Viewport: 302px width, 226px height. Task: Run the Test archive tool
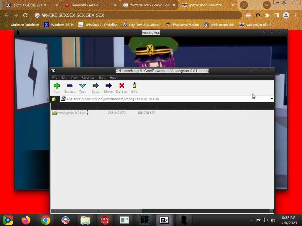[x=82, y=88]
